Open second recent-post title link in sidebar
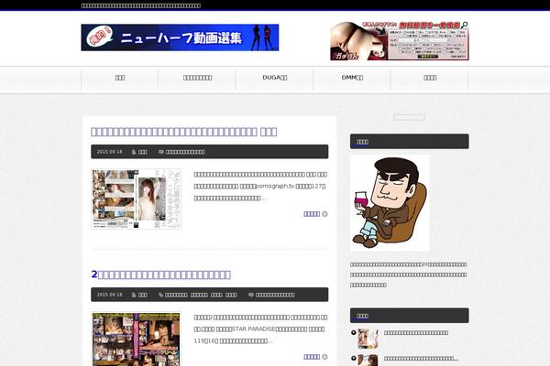 [421, 359]
